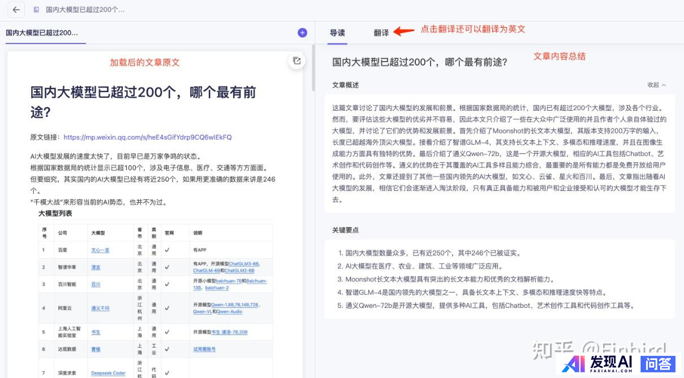The width and height of the screenshot is (684, 378).
Task: Click the 百度 company cell
Action: click(x=62, y=250)
